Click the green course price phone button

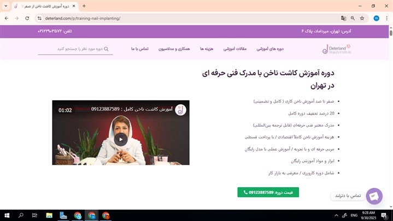268,192
